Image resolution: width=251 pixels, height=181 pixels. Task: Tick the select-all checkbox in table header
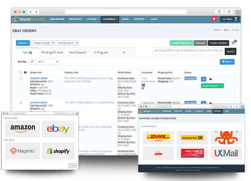pos(21,72)
